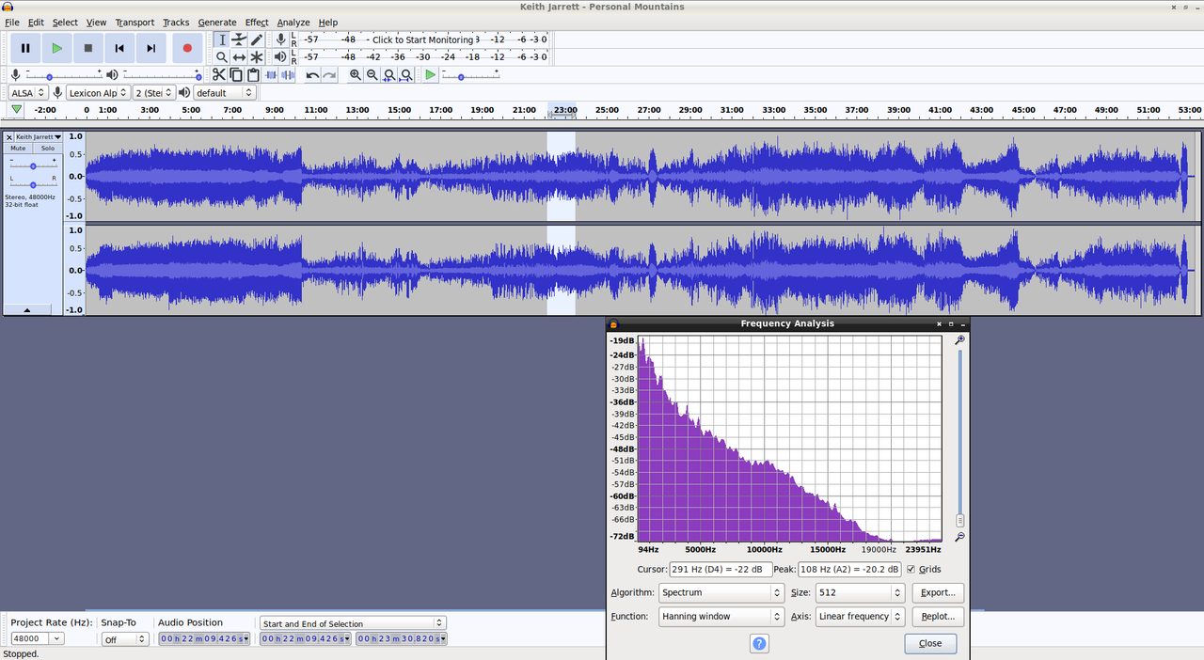
Task: Select the Selection (I-beam) tool
Action: 222,39
